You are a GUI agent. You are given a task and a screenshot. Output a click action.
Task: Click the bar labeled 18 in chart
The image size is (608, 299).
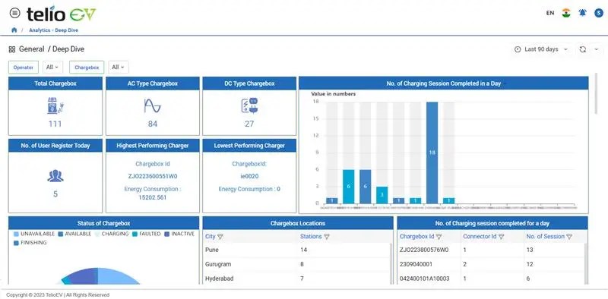[x=432, y=153]
